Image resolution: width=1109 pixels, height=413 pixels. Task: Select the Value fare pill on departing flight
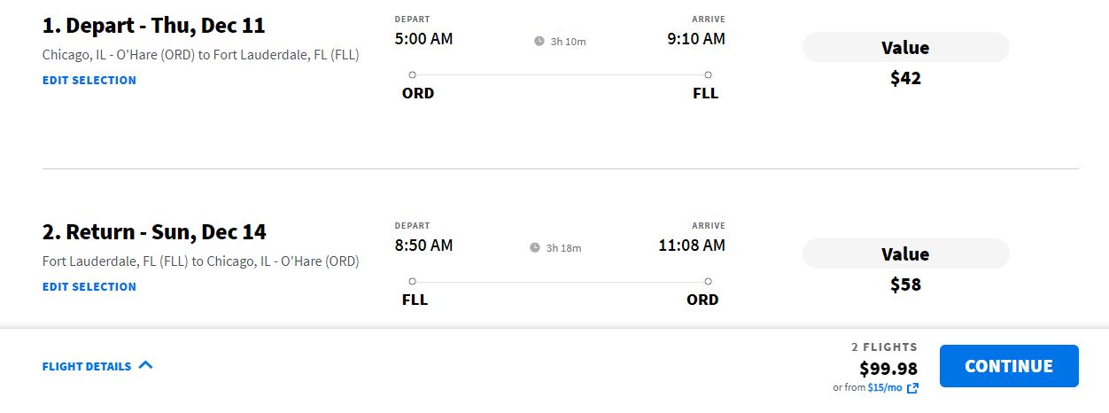pyautogui.click(x=905, y=48)
